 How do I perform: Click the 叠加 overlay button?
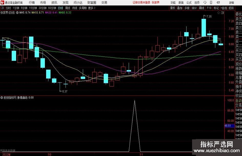tap(180, 8)
